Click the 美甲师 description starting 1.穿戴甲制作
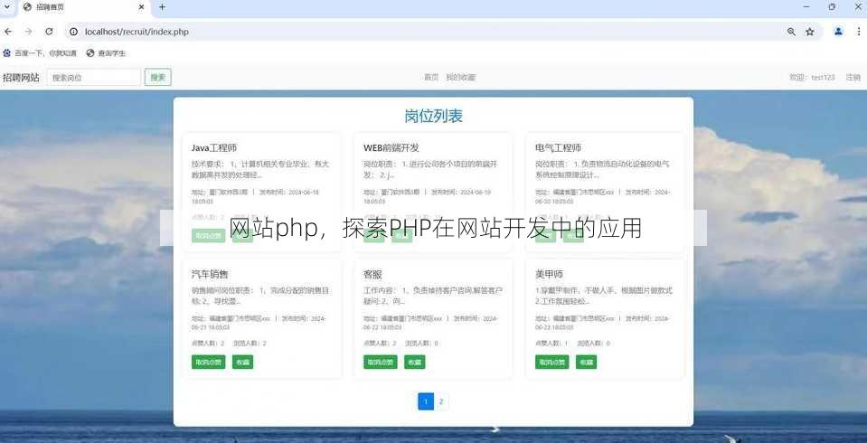 pyautogui.click(x=604, y=296)
